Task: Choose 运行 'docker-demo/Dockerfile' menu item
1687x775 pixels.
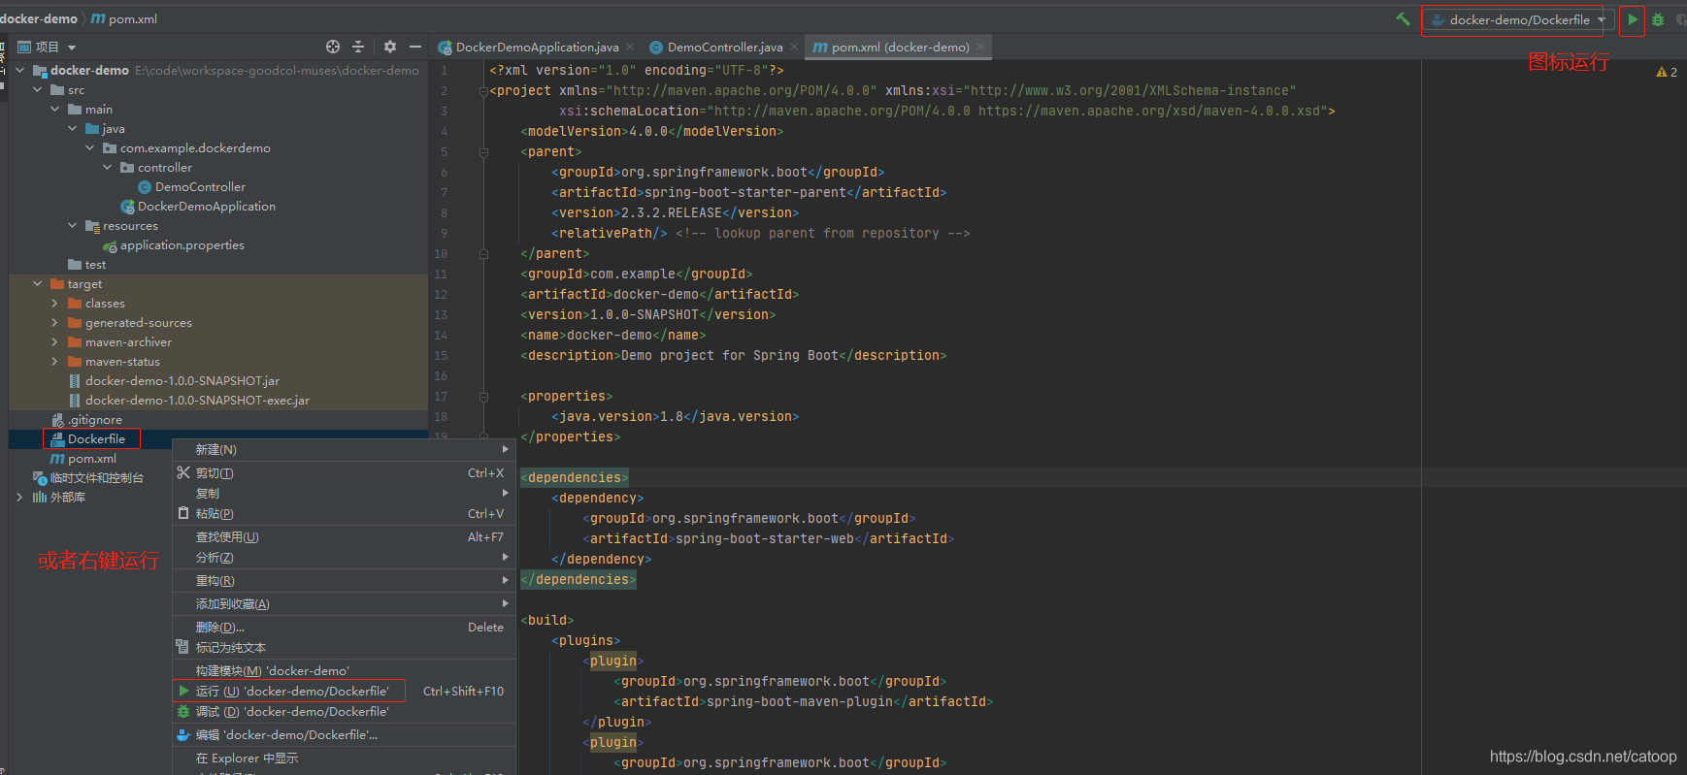Action: pyautogui.click(x=344, y=691)
